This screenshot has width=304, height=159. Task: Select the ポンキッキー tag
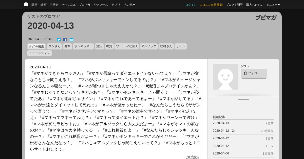(x=83, y=46)
